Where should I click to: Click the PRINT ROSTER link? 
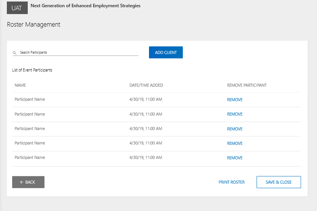(x=231, y=182)
